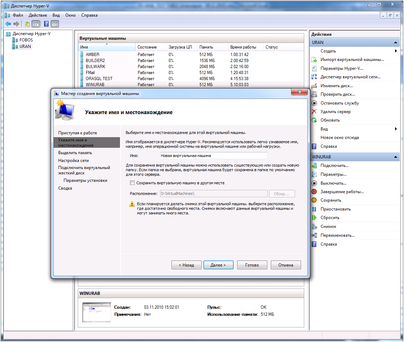
Task: Click the Снимок snapshot icon
Action: [x=314, y=226]
